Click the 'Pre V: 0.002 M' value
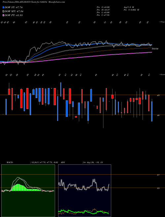Viewport: 165px width, 217px height. (x=131, y=10)
